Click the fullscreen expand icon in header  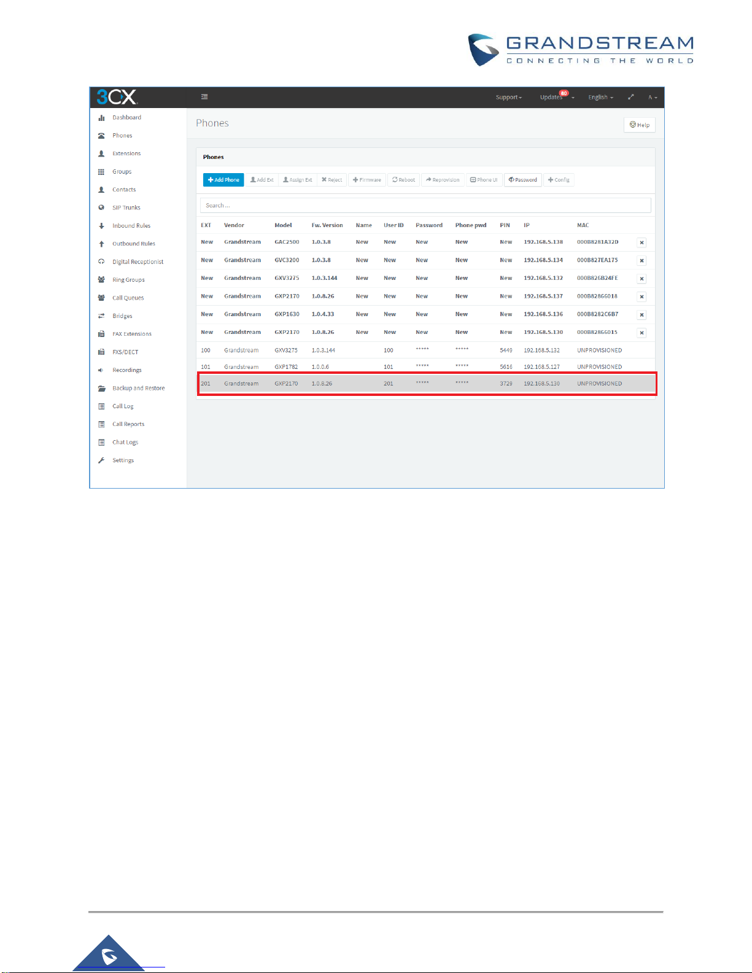(630, 97)
